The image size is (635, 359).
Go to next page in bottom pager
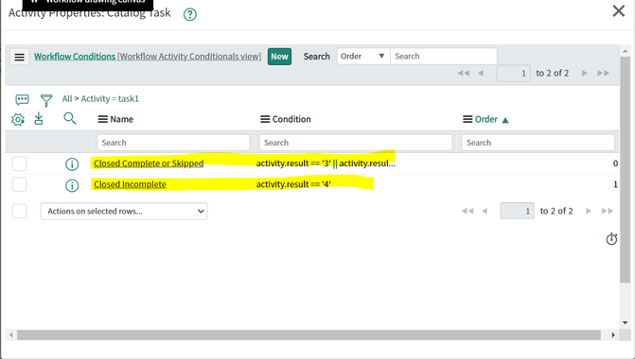589,211
